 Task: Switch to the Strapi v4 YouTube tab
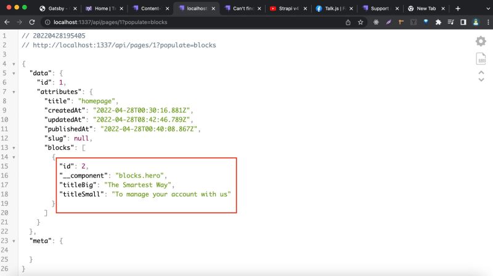coord(287,9)
